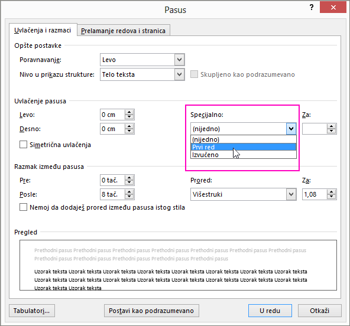Close the Pasus dialog window
This screenshot has width=350, height=326.
[333, 8]
